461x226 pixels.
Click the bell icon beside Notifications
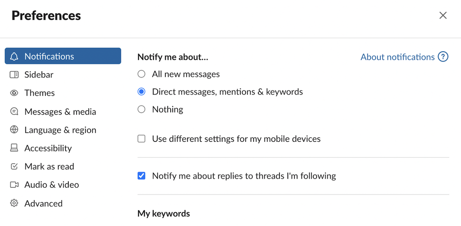click(x=14, y=56)
